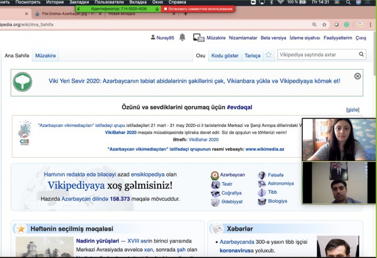Click the Coğrafiya world map icon
377x258 pixels.
pos(215,193)
